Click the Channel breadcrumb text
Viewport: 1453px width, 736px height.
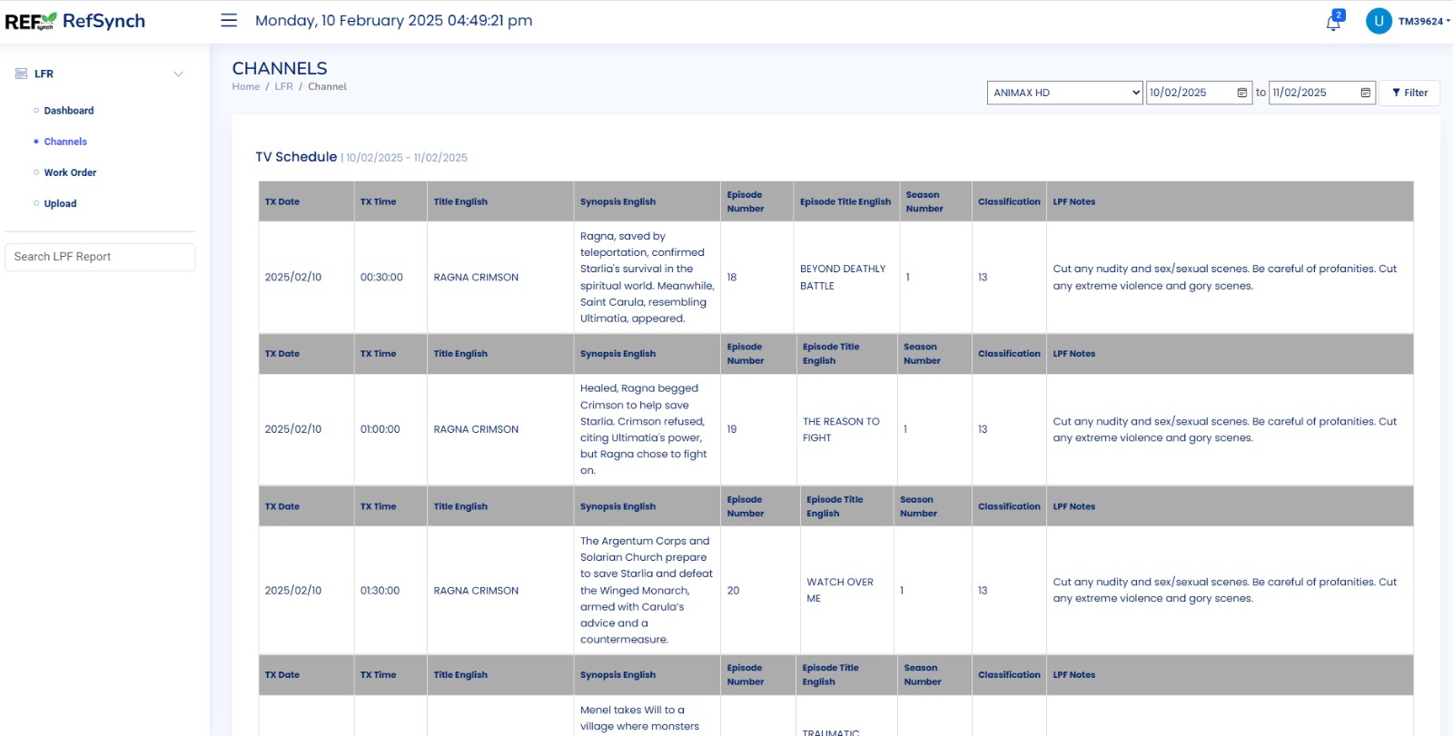click(327, 87)
